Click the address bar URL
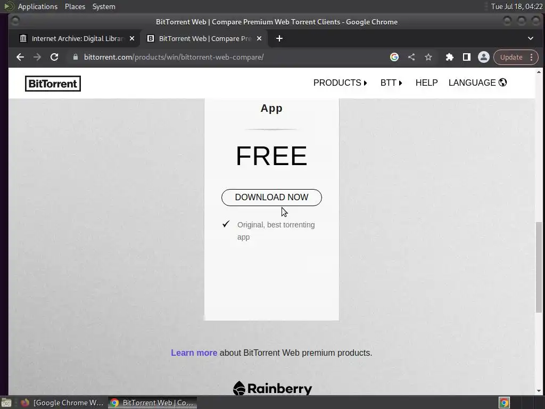545x409 pixels. pos(174,57)
